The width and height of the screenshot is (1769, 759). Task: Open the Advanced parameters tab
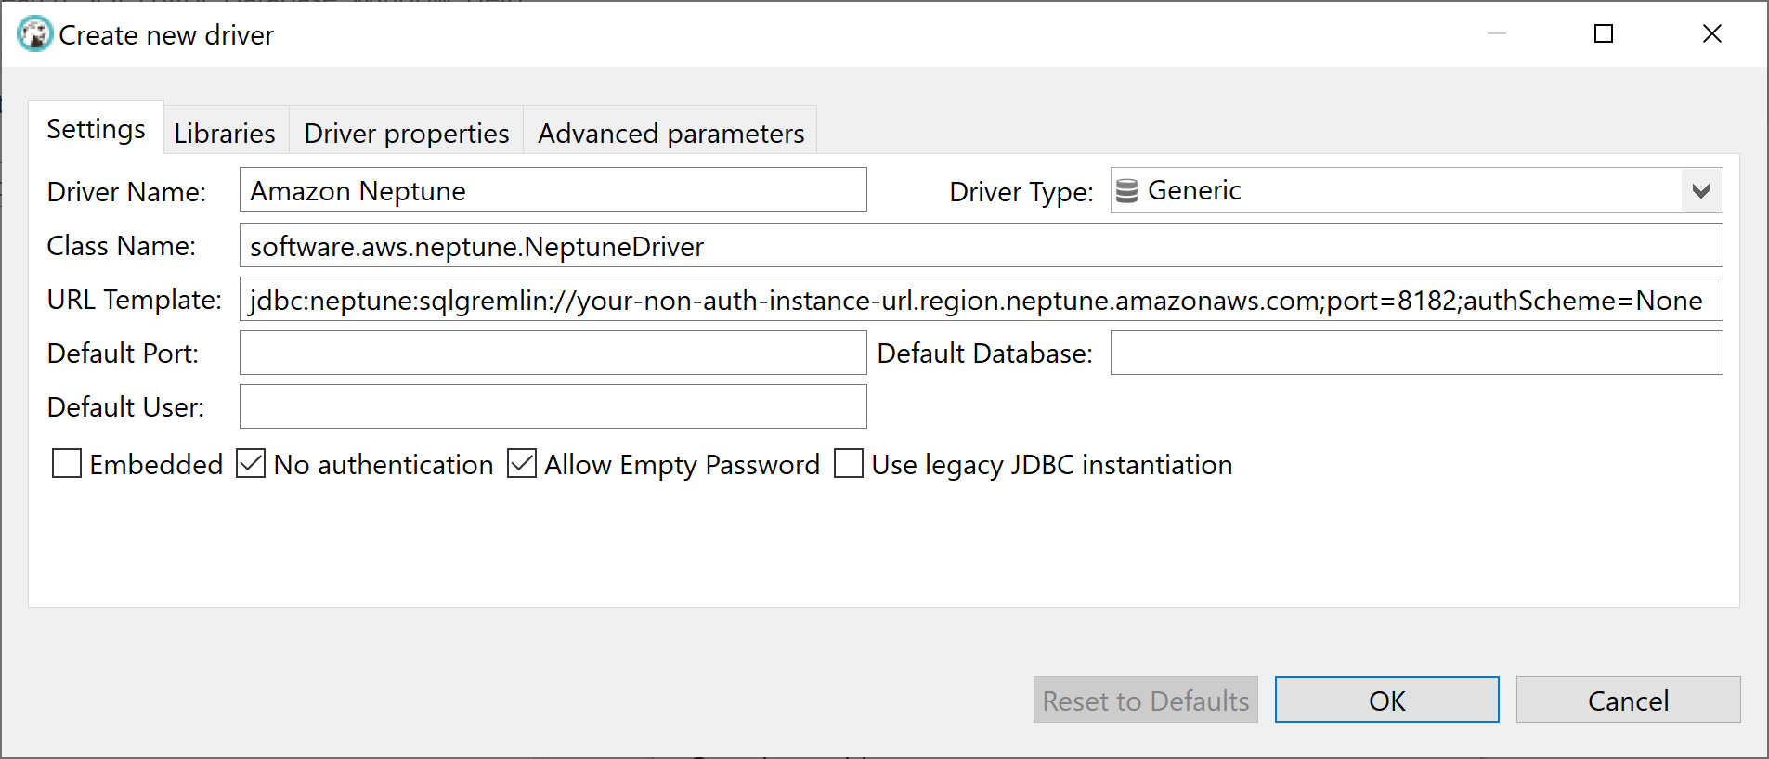(670, 133)
